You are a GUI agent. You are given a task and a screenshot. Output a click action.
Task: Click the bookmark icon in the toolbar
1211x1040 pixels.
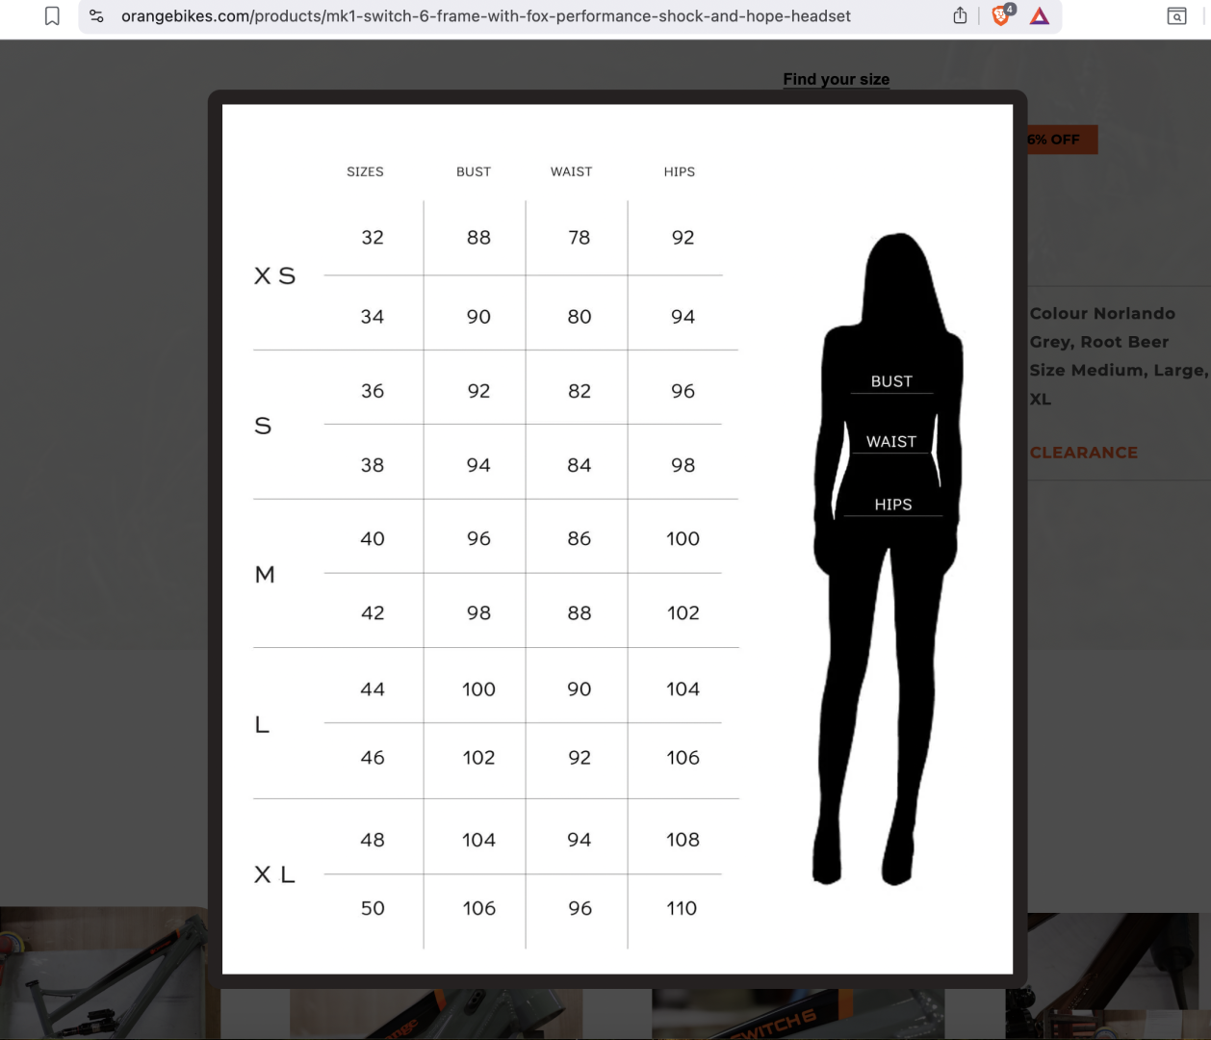(53, 16)
